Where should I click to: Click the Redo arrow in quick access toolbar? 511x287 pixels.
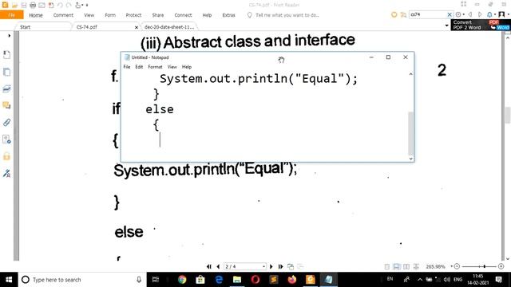(x=69, y=5)
